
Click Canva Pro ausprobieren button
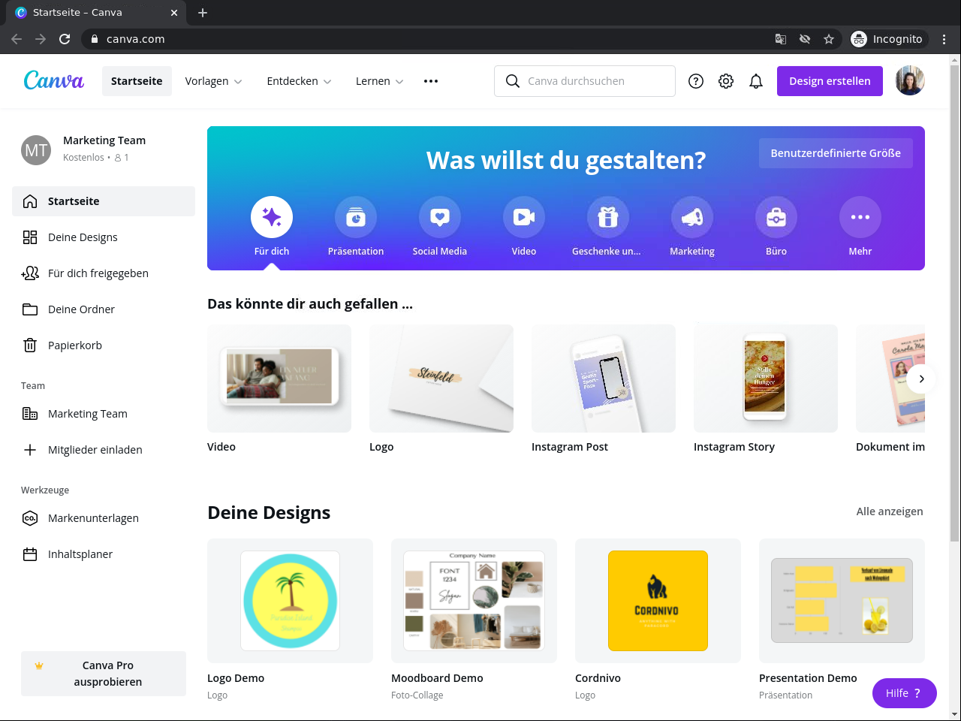(104, 674)
